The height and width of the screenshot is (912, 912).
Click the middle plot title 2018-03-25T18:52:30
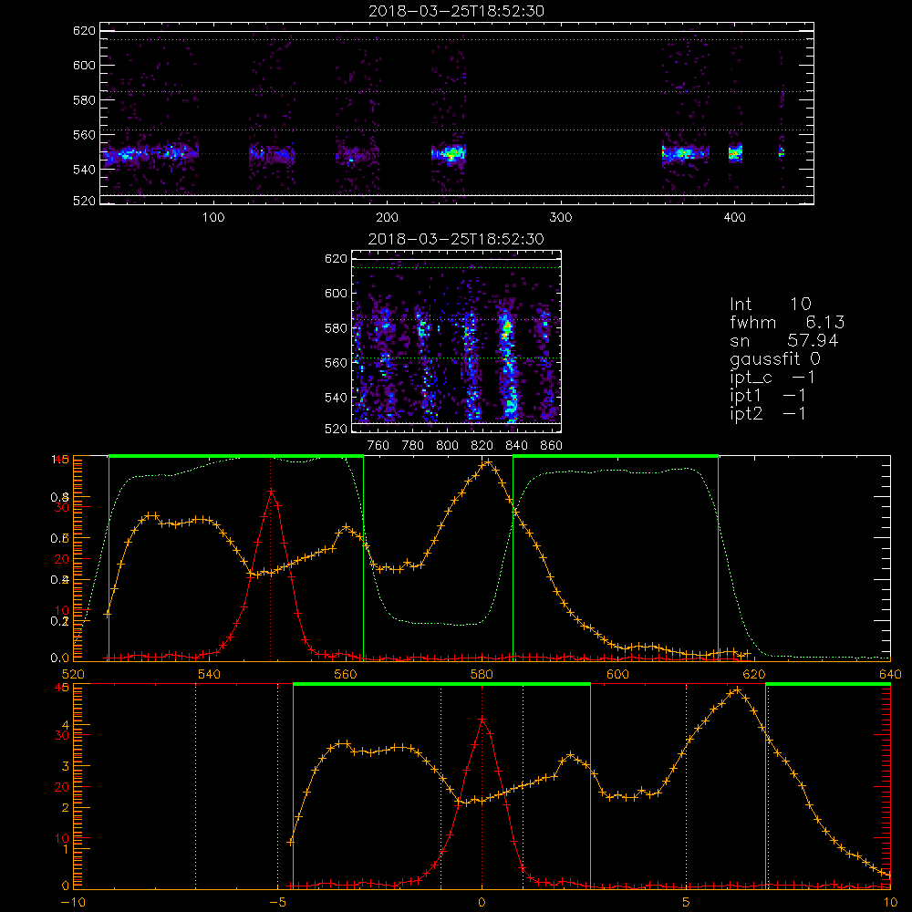pyautogui.click(x=456, y=239)
